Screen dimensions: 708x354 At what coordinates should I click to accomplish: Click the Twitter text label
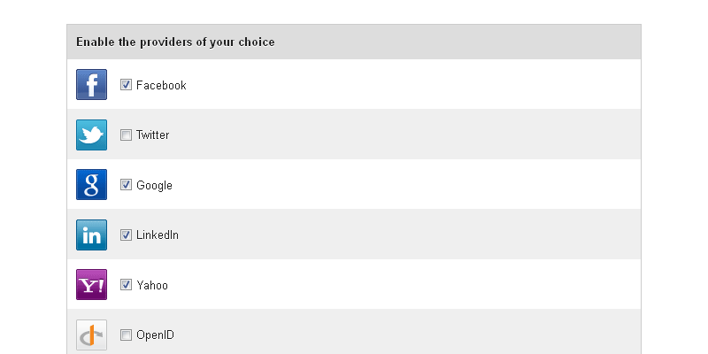pos(152,135)
